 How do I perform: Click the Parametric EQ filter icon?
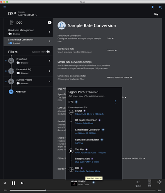(11, 71)
